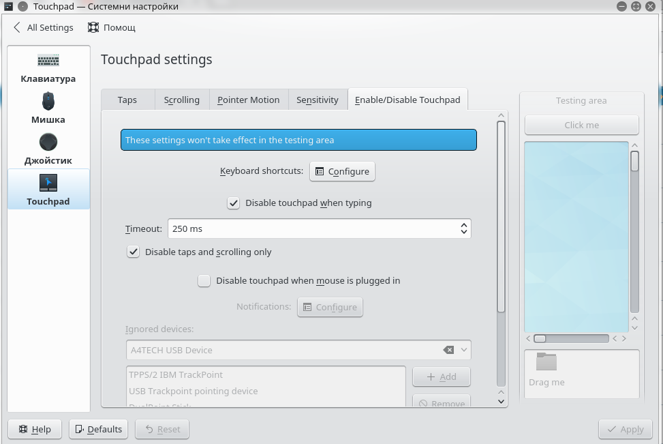This screenshot has width=663, height=444.
Task: Expand the Ignored devices dropdown arrow
Action: [464, 350]
